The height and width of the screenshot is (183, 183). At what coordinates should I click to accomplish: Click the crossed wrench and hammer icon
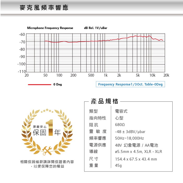pyautogui.click(x=47, y=150)
